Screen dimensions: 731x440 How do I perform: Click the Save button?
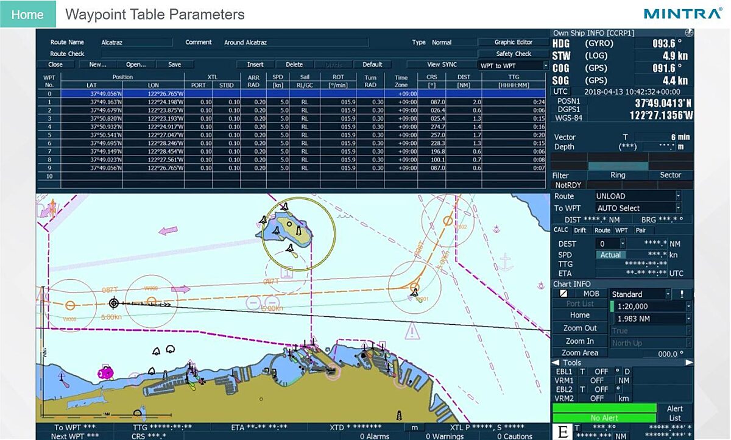tap(174, 64)
